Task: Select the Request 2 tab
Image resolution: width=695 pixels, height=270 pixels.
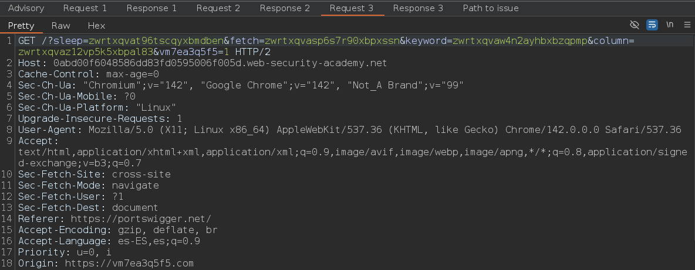Action: click(x=218, y=8)
